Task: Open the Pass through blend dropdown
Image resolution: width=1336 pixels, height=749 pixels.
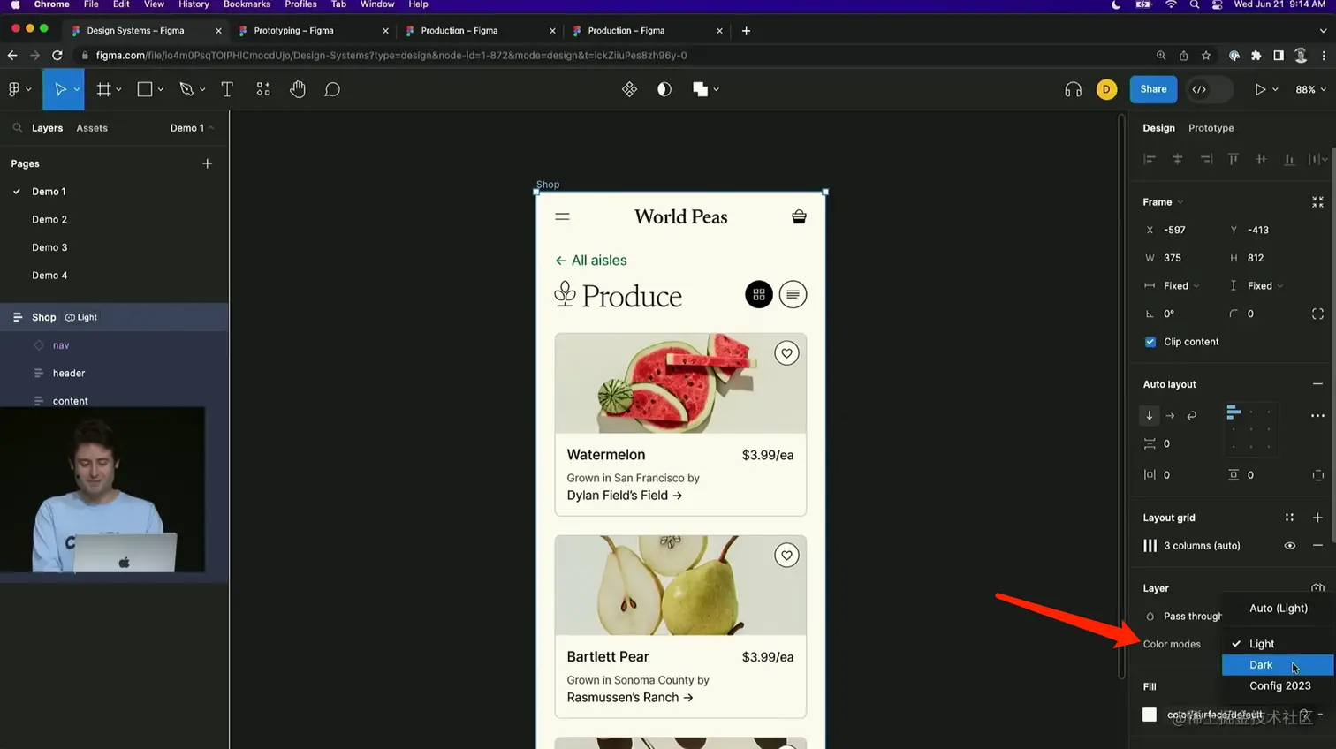Action: (1192, 617)
